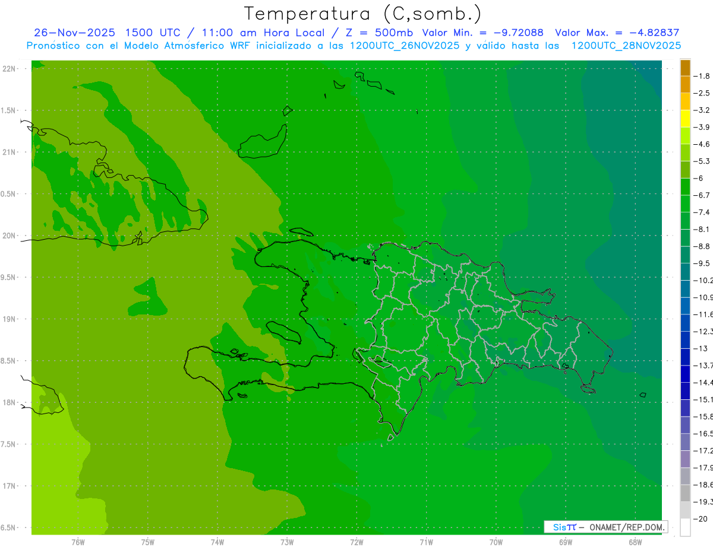This screenshot has height=550, width=713.
Task: Click the '21N' latitude axis label
Action: [8, 152]
